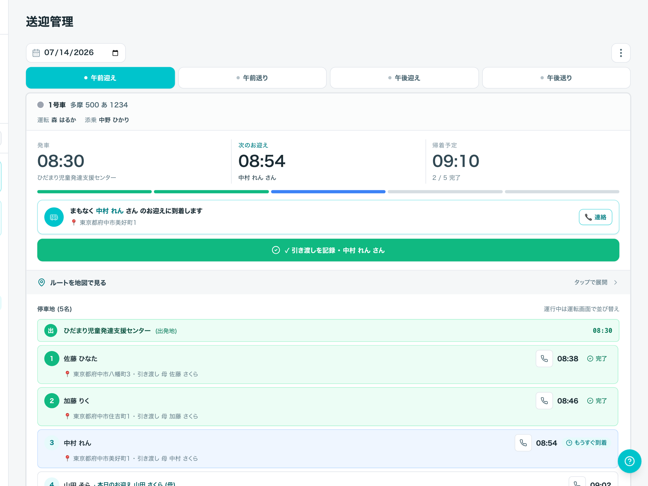Click the first green progress segment

click(94, 192)
